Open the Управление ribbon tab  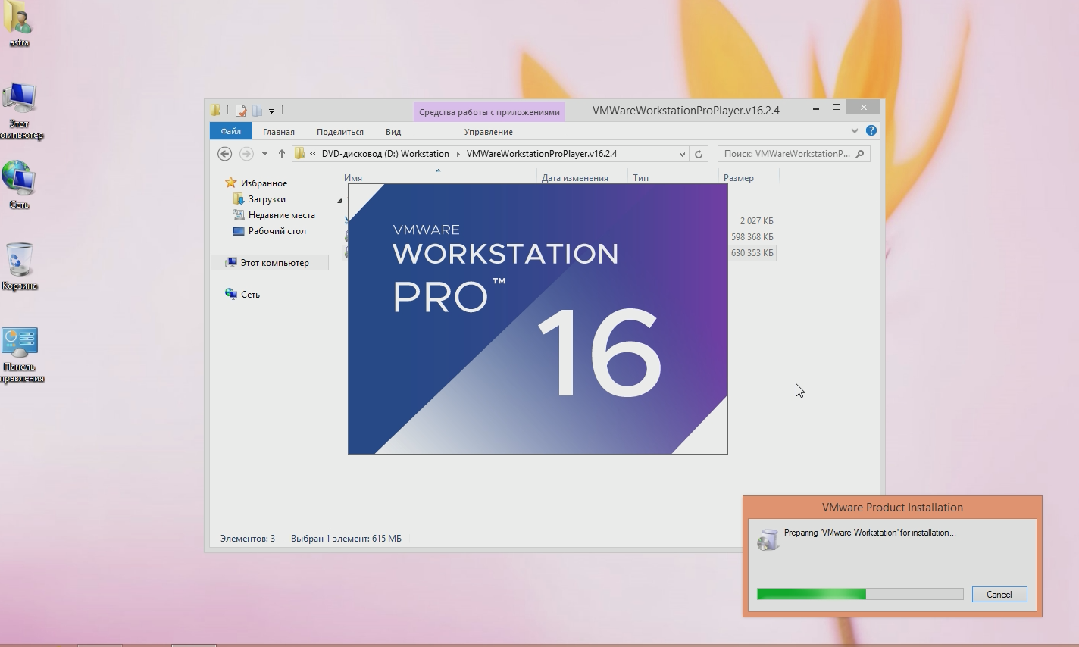tap(489, 132)
